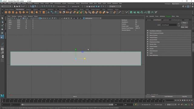Screen dimensions: 194x109
Task: Click the New Scene icon on status line
Action: [x=15, y=6]
